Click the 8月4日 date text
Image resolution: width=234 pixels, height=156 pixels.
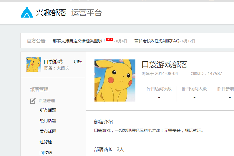[x=122, y=41]
